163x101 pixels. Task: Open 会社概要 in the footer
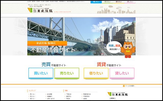tap(49, 94)
